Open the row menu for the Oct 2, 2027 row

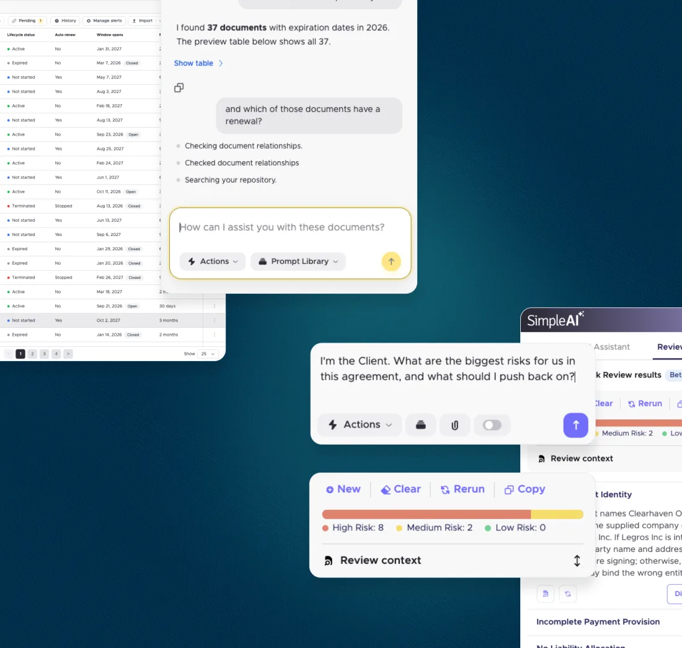pyautogui.click(x=215, y=320)
